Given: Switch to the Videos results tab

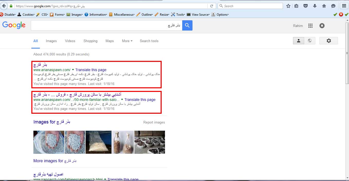Looking at the screenshot, I should point(70,41).
